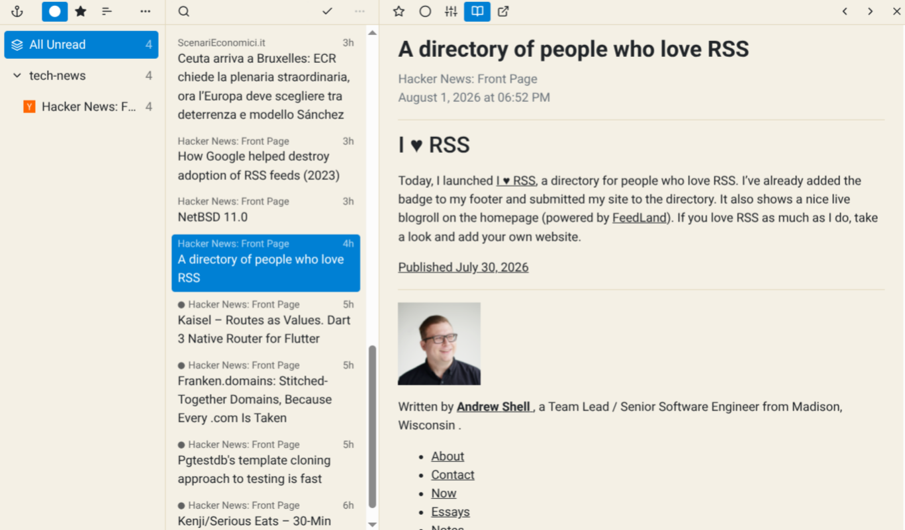Click the article list scrollbar up arrow
The height and width of the screenshot is (530, 905).
tap(372, 32)
